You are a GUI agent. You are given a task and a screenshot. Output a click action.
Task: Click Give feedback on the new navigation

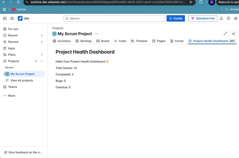[x=23, y=152]
